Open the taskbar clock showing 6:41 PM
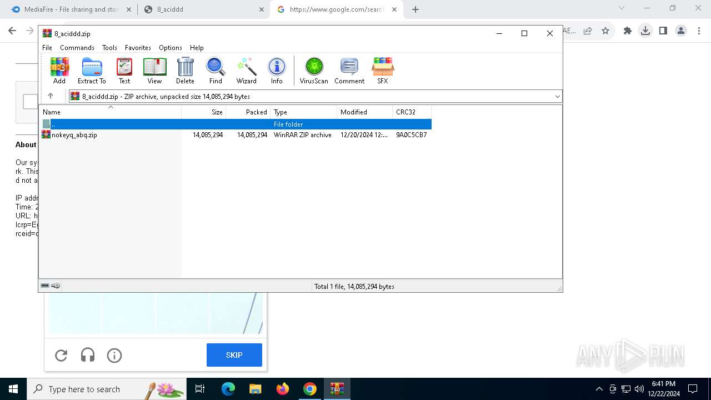The image size is (711, 400). coord(663,389)
